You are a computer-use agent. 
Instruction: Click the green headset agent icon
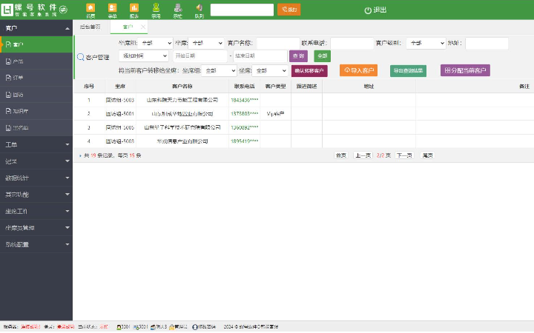(156, 10)
